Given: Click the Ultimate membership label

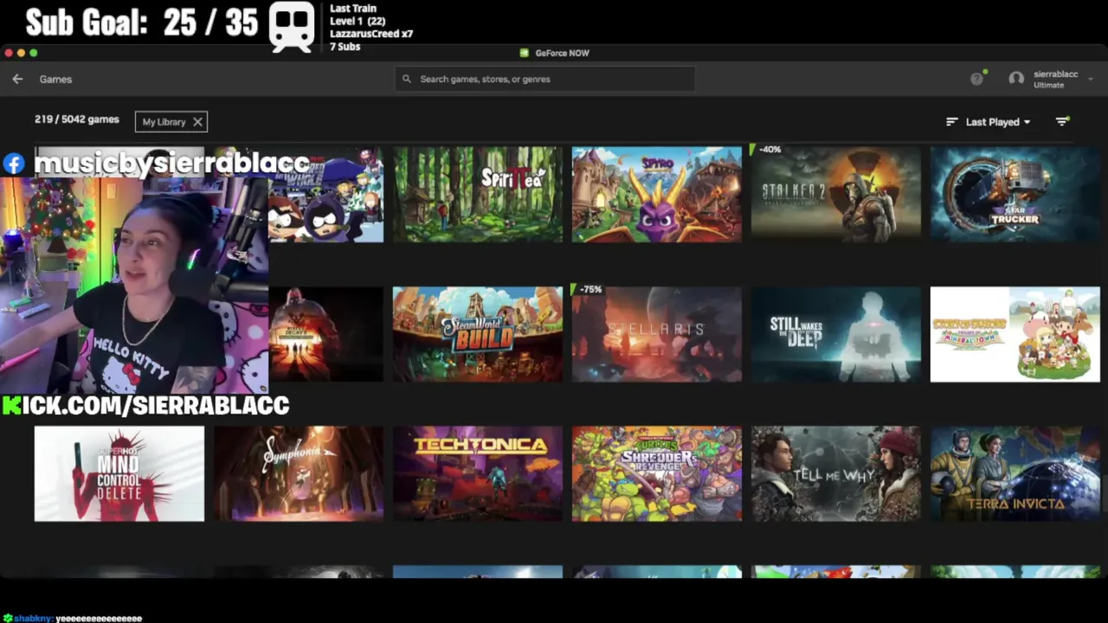Looking at the screenshot, I should [1048, 85].
